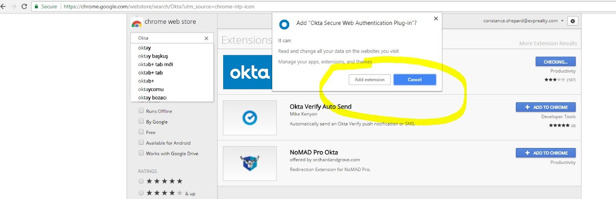
Task: Add NoMAD Pro Okta to Chrome
Action: pos(546,153)
